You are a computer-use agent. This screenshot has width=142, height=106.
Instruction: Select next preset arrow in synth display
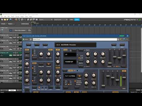(x=59, y=45)
